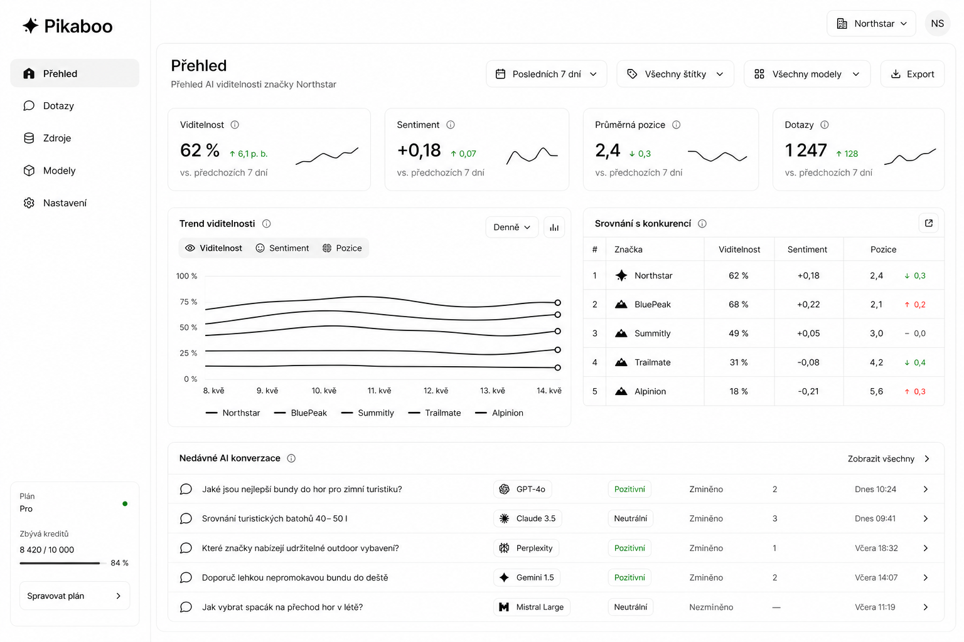Click the Perplexity model badge
Viewport: 964px width, 642px height.
(x=527, y=548)
